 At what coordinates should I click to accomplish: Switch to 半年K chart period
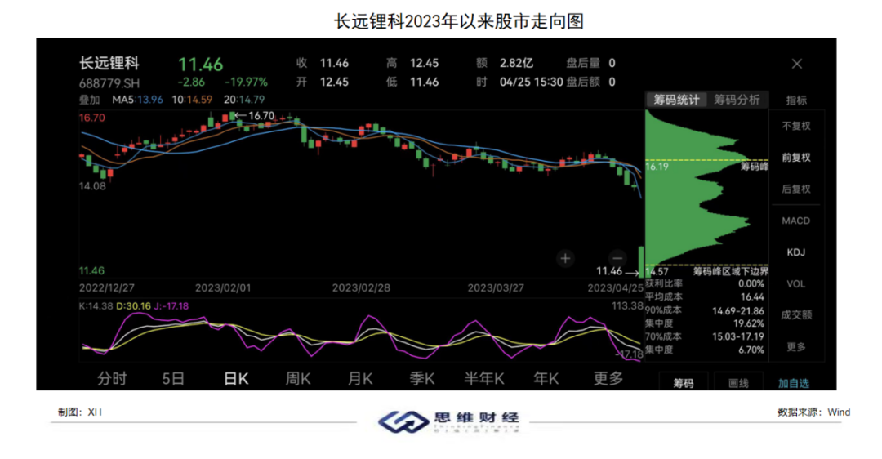[483, 379]
